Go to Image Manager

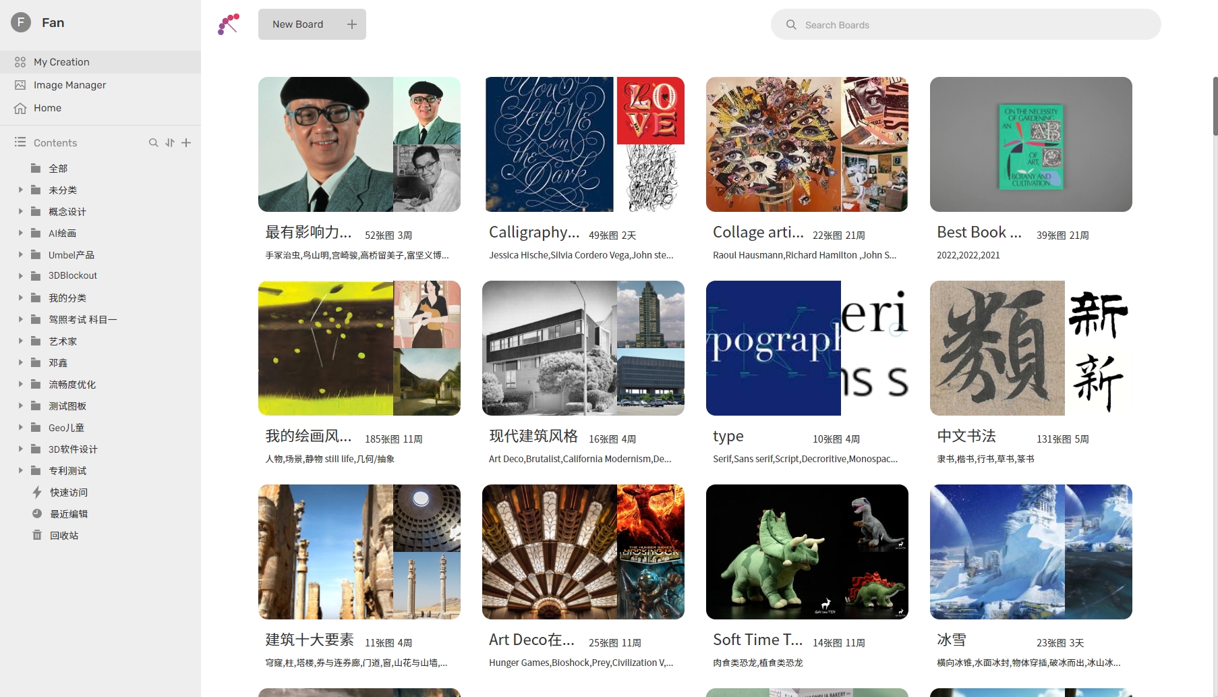pos(69,85)
